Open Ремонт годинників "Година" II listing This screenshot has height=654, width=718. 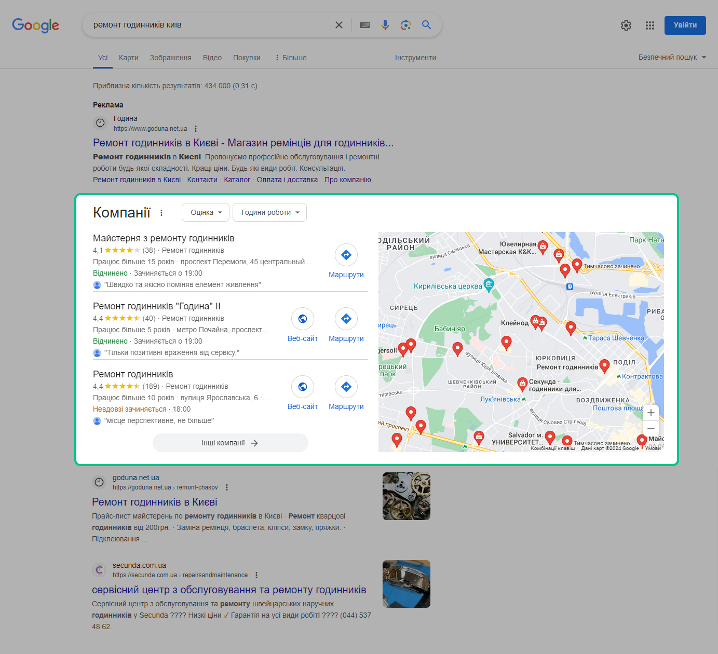pos(157,306)
